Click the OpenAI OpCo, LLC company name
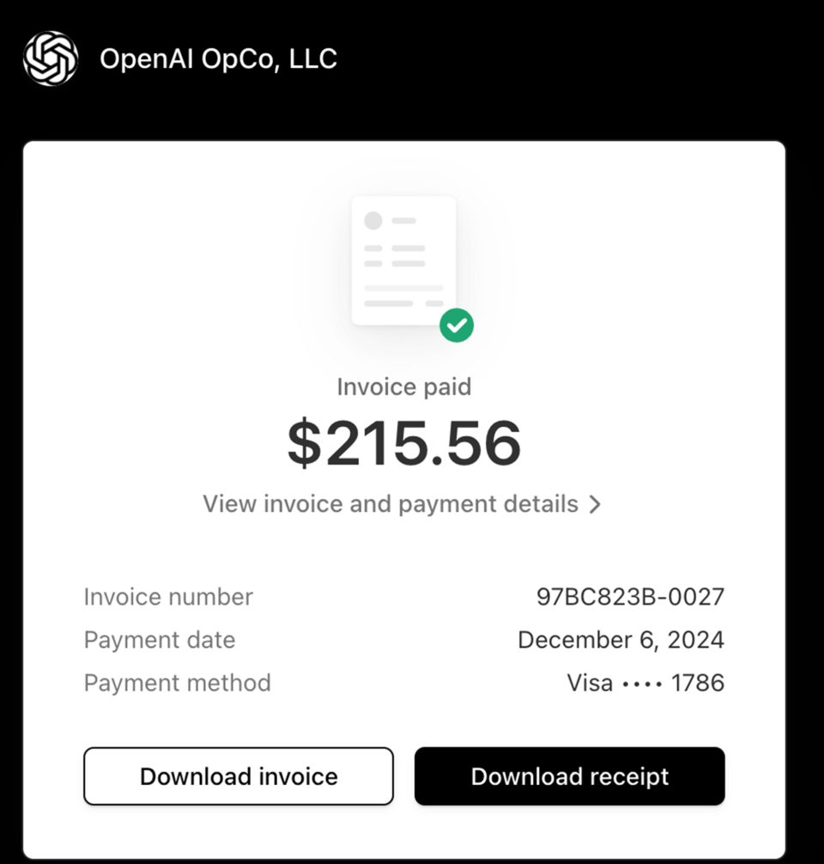Screen dimensions: 824x864 (x=218, y=59)
